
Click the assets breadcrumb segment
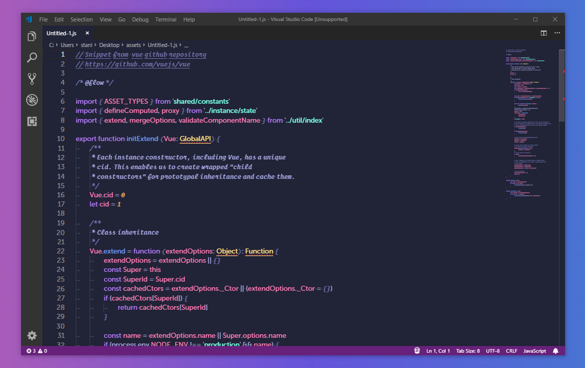133,45
